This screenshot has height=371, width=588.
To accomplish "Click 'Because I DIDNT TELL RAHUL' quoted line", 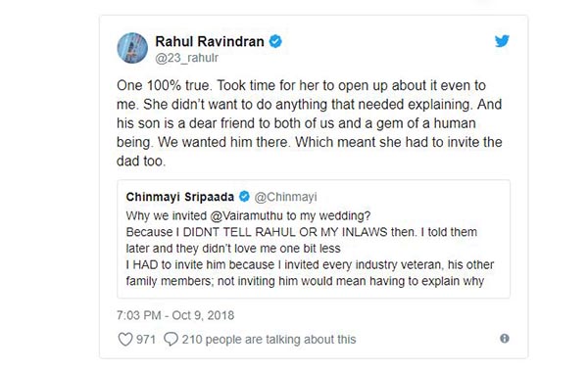I will [302, 232].
